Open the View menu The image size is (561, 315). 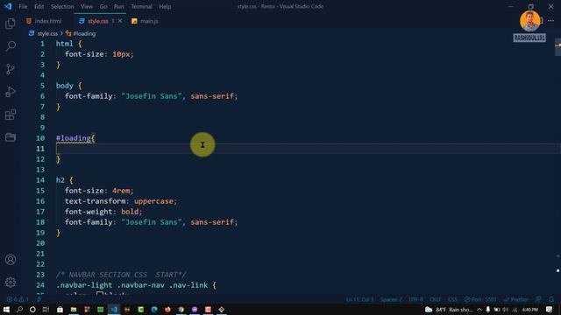point(87,6)
